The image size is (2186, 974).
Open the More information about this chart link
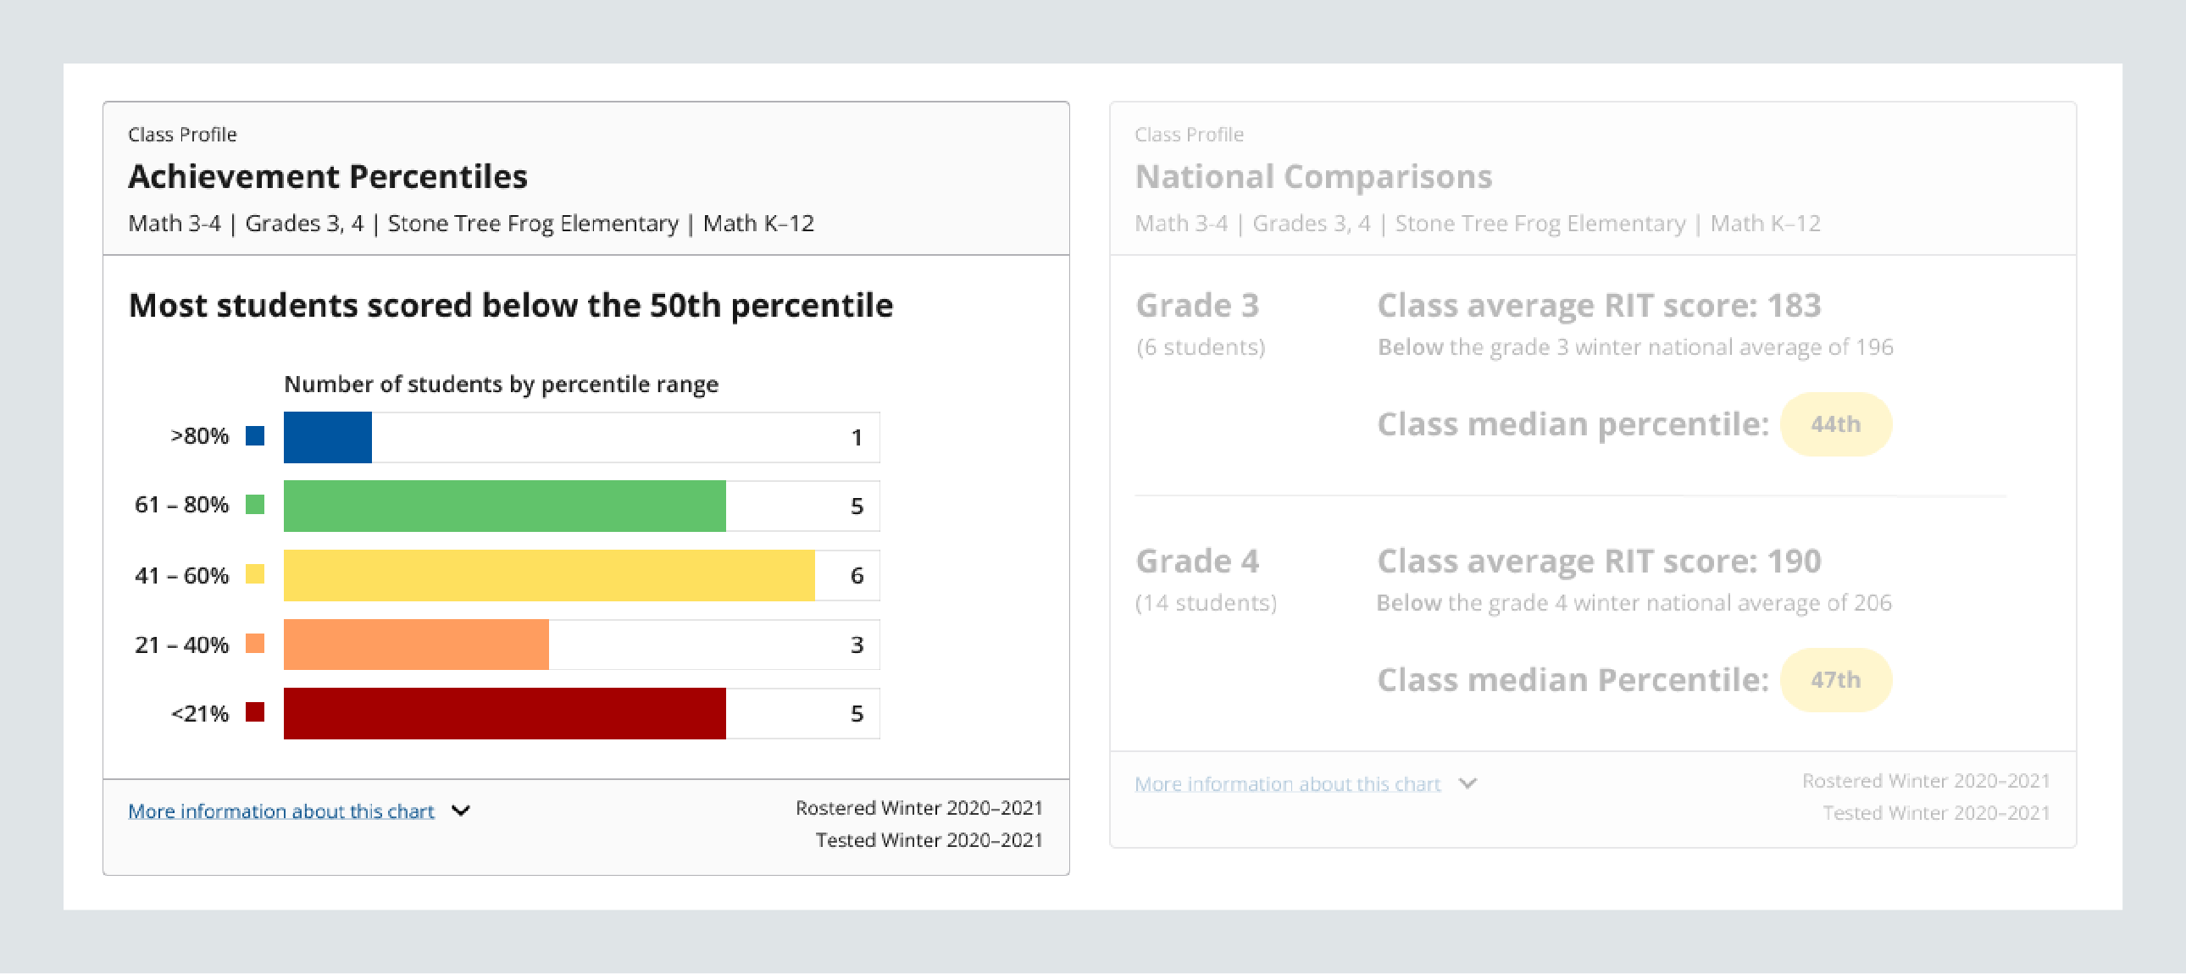point(280,811)
